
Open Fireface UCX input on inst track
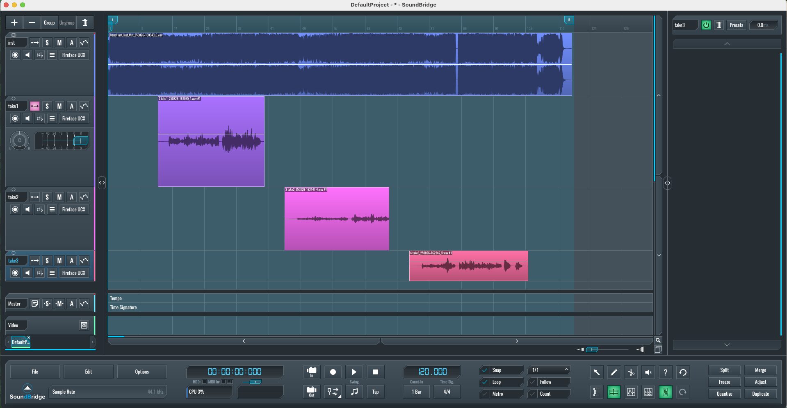(x=74, y=55)
